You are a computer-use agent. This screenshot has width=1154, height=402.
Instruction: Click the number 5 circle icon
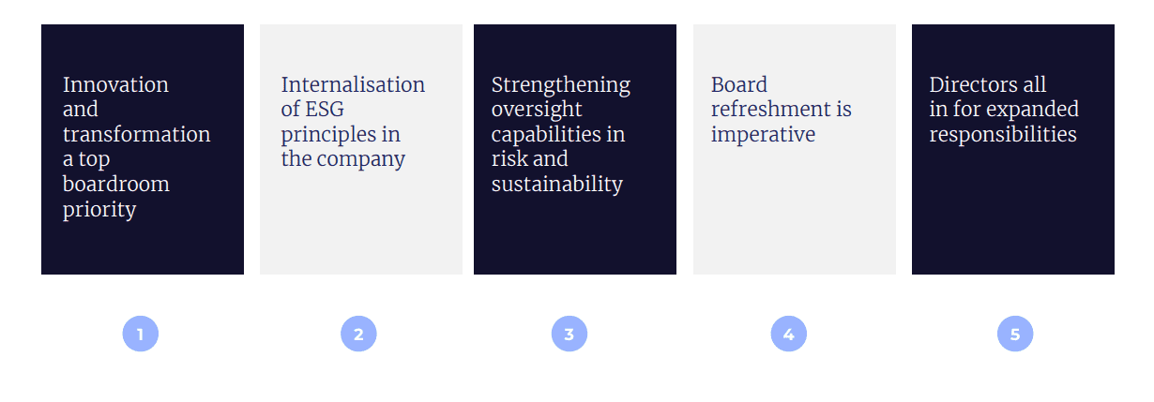[1015, 334]
